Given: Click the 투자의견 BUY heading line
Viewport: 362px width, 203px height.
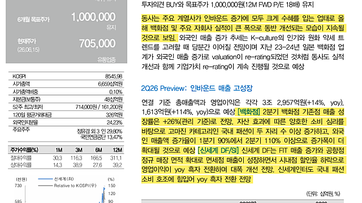Looking at the screenshot, I should 227,5.
